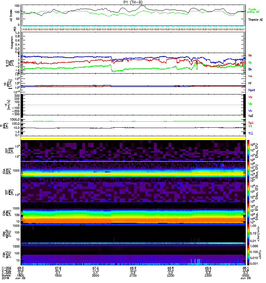Select the black "Themis AE" legend label
Image resolution: width=266 pixels, height=283 pixels.
click(x=255, y=20)
